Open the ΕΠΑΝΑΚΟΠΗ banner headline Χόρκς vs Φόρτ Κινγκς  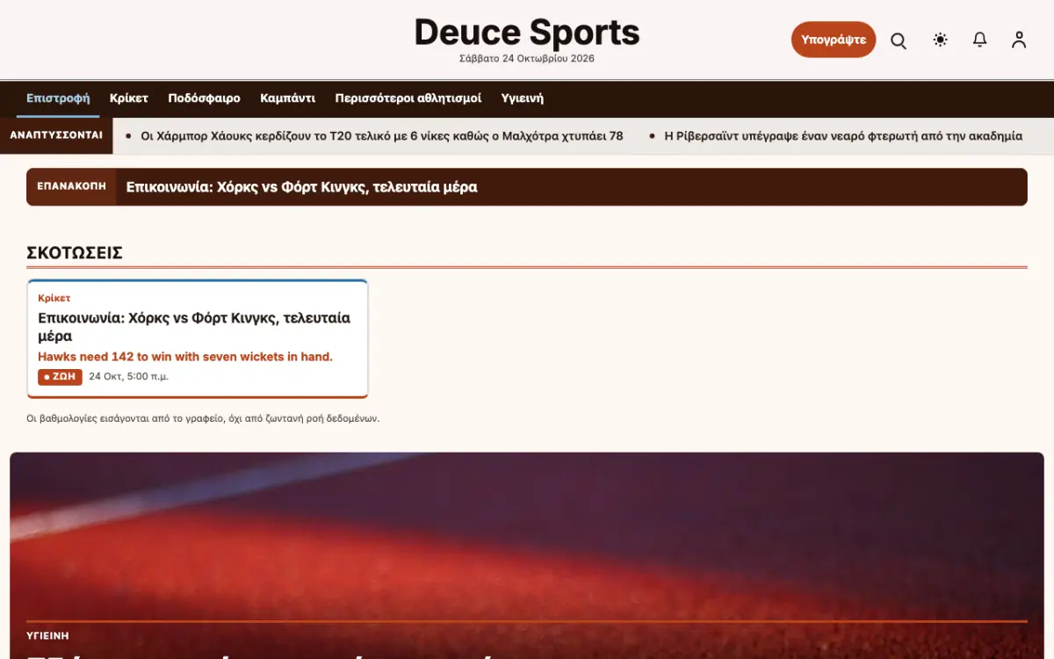(302, 187)
